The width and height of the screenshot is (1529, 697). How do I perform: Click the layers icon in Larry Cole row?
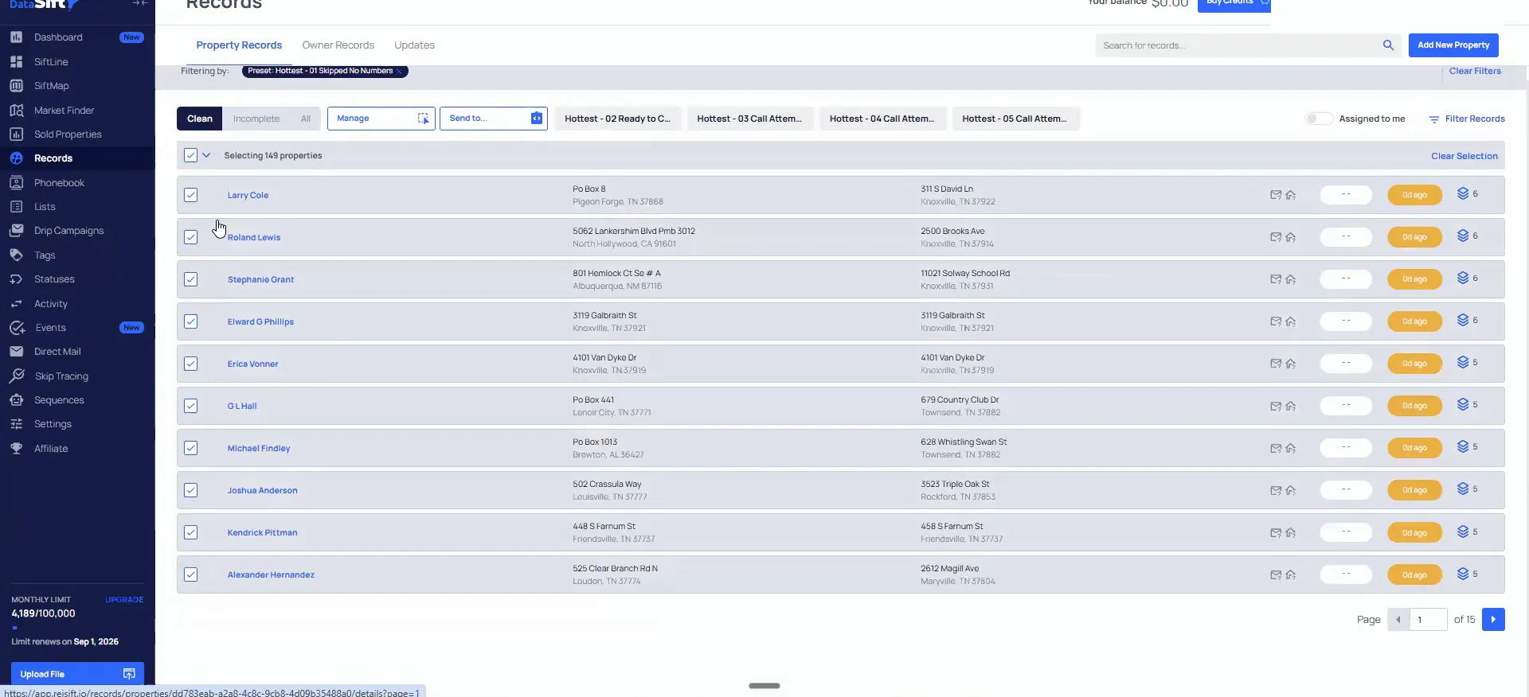tap(1463, 193)
